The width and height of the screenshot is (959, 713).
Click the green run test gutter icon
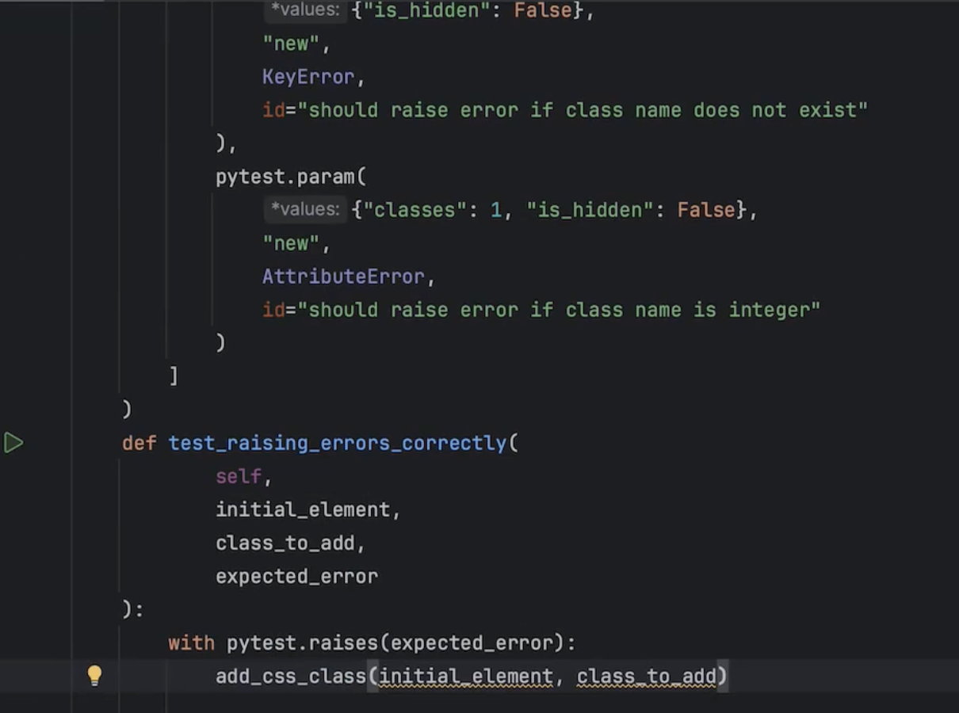coord(13,443)
